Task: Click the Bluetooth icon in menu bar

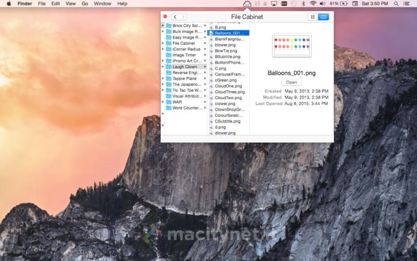Action: (x=303, y=4)
